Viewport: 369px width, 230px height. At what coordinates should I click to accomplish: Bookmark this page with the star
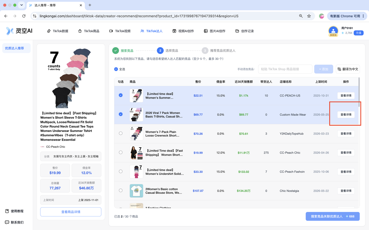[309, 16]
